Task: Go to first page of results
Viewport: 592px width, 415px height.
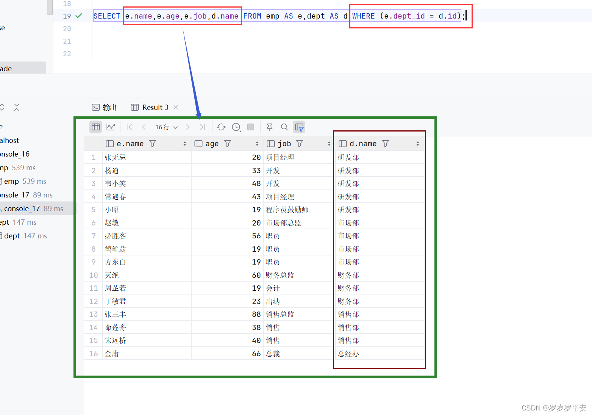Action: click(x=129, y=127)
